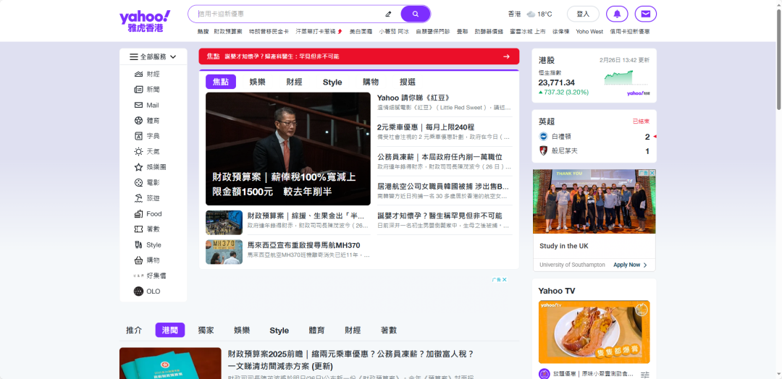Open Style icon in sidebar
This screenshot has width=782, height=379.
tap(138, 244)
